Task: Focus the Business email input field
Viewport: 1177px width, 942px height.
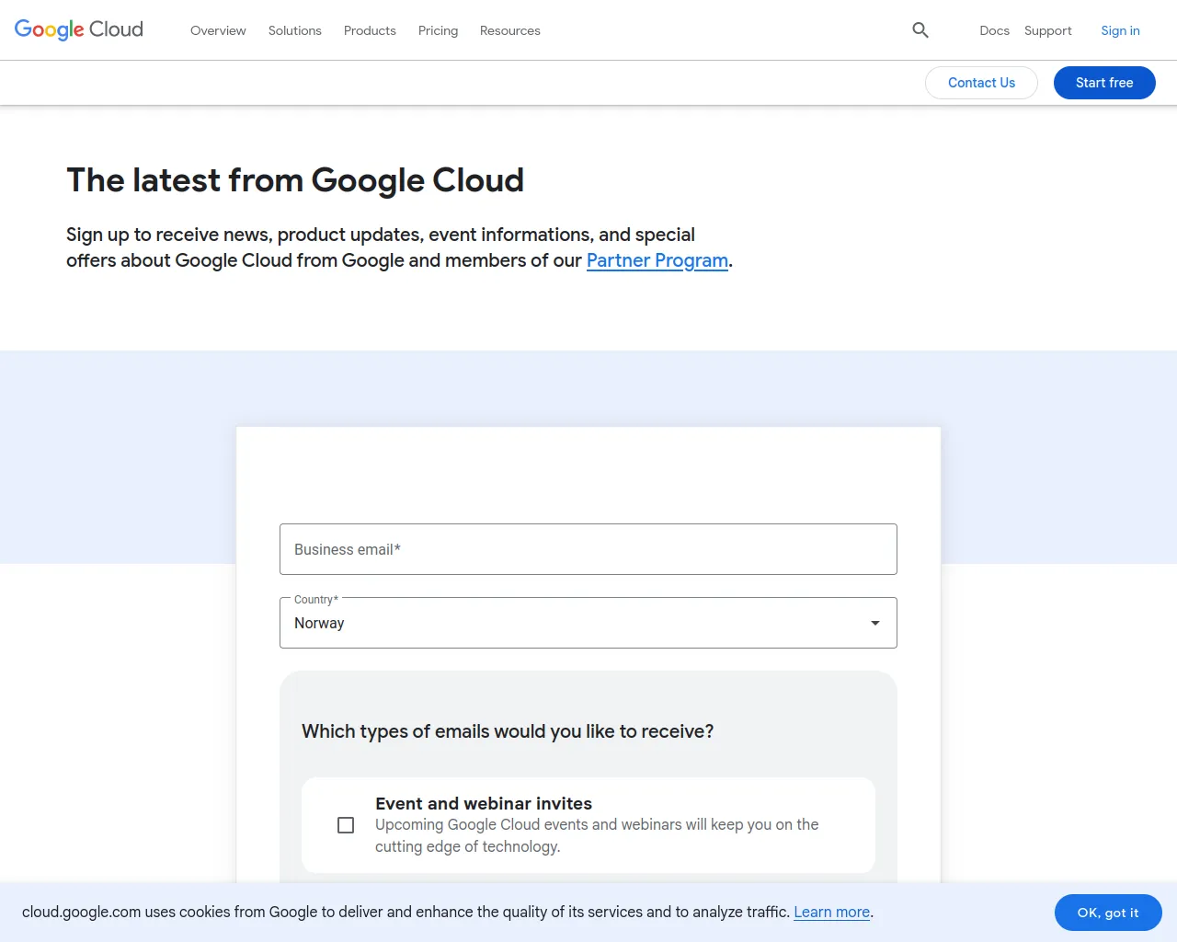Action: coord(588,549)
